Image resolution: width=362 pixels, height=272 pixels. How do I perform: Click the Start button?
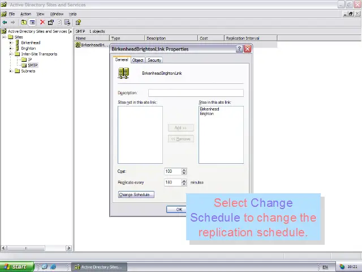click(x=17, y=267)
